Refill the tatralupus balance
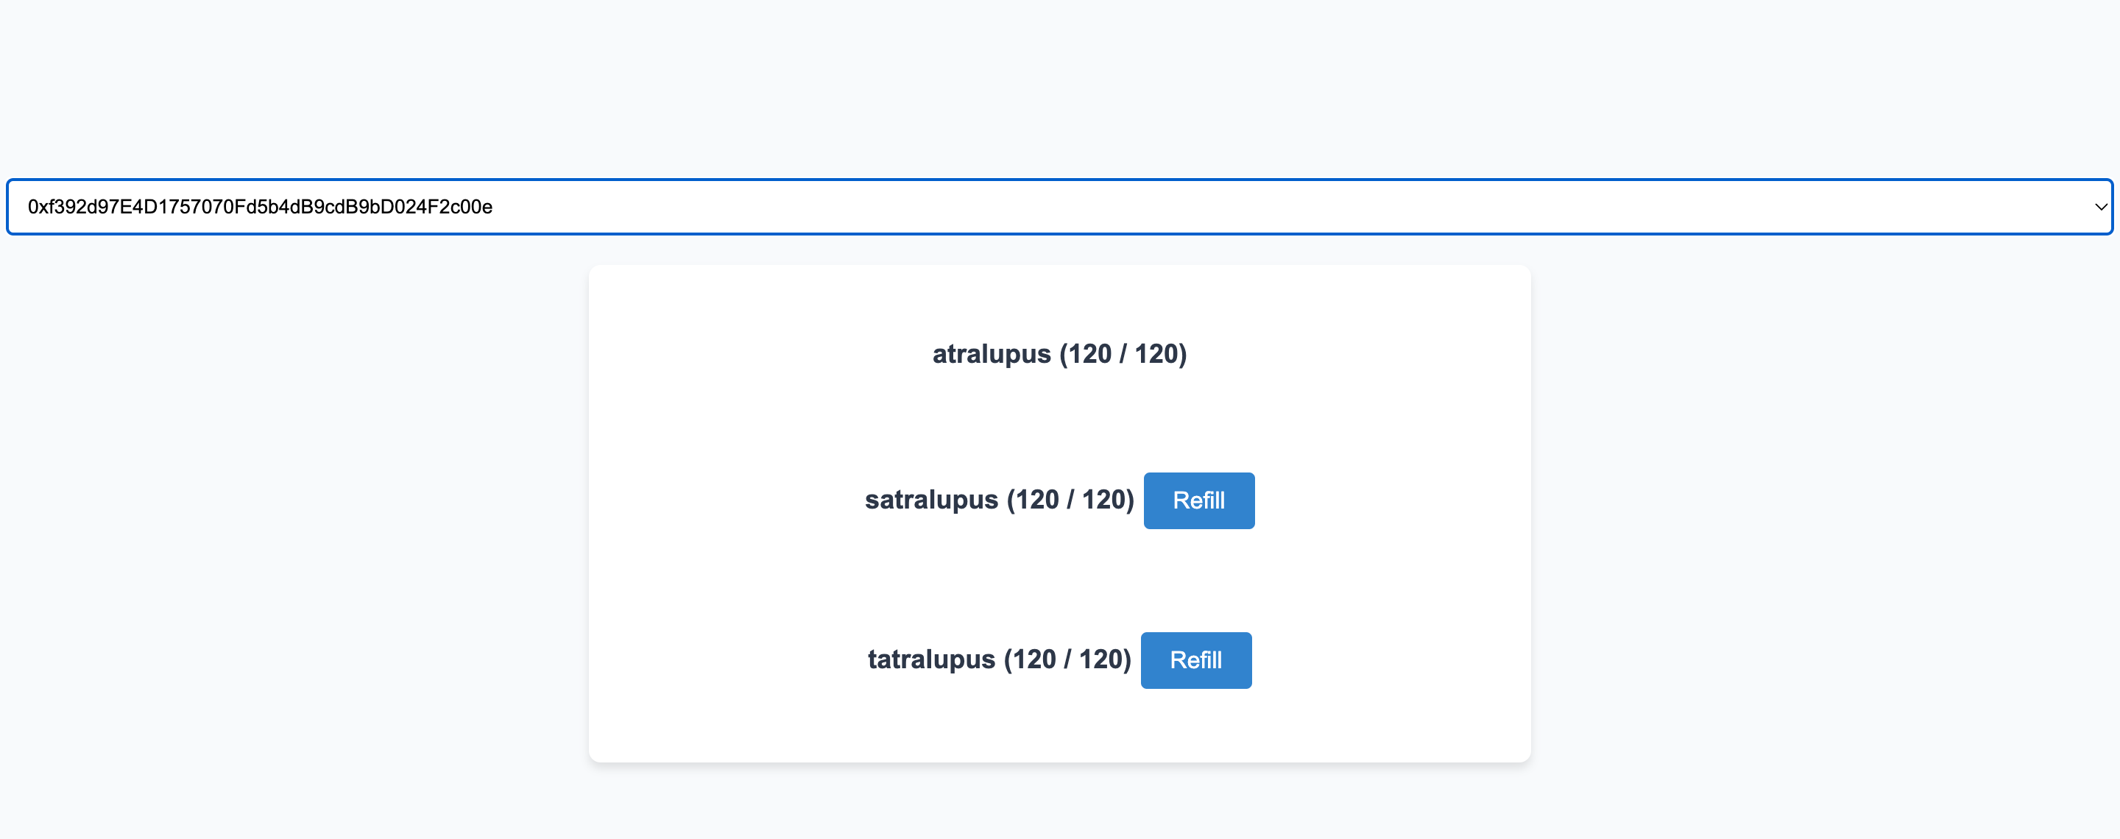 click(x=1195, y=659)
